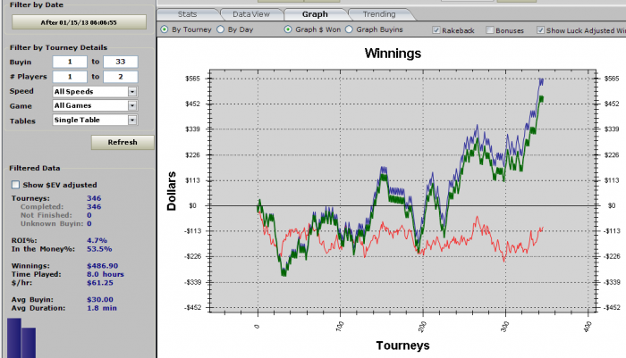Click the ROI% value 4.7%
Screen dimensions: 626x358
coord(97,240)
